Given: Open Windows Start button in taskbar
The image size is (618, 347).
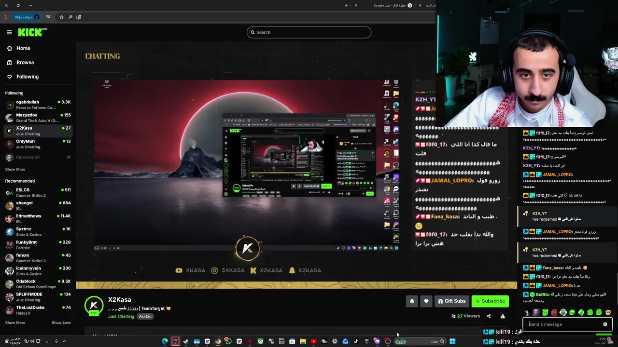Looking at the screenshot, I should pos(452,341).
